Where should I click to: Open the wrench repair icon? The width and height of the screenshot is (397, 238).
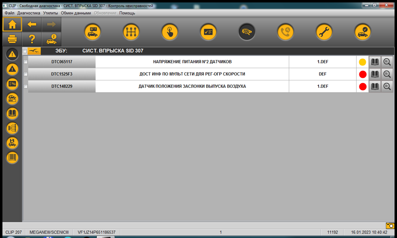pyautogui.click(x=324, y=32)
